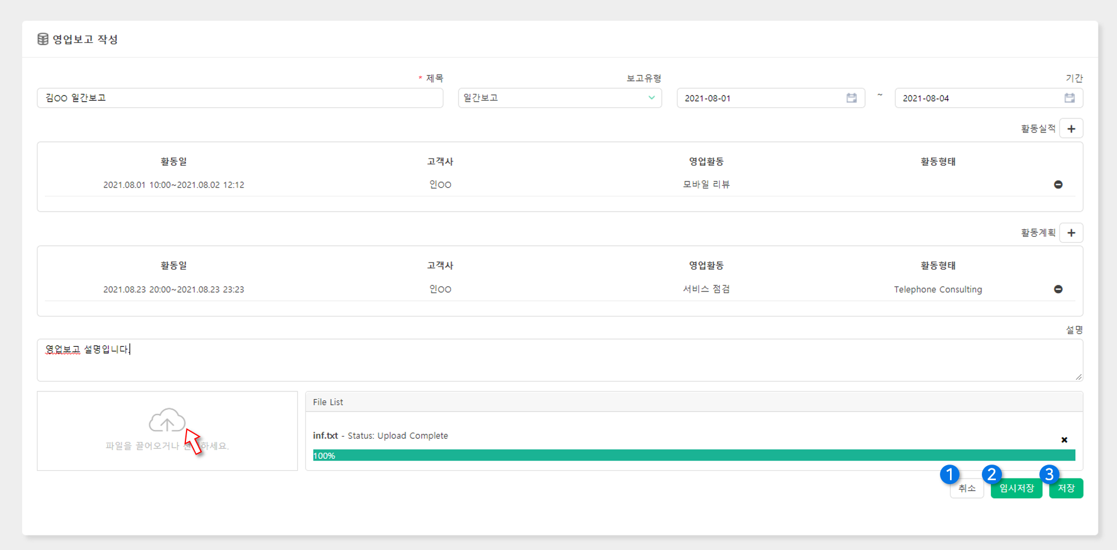
Task: Click the 2021-08-04 end date field
Action: (x=977, y=98)
